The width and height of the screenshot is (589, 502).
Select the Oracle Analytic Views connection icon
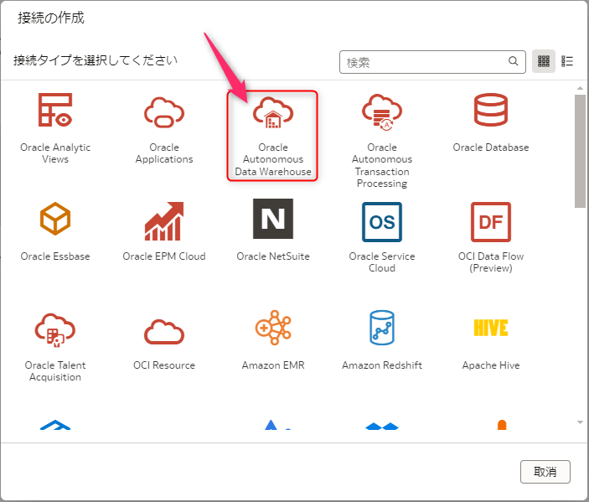point(55,110)
